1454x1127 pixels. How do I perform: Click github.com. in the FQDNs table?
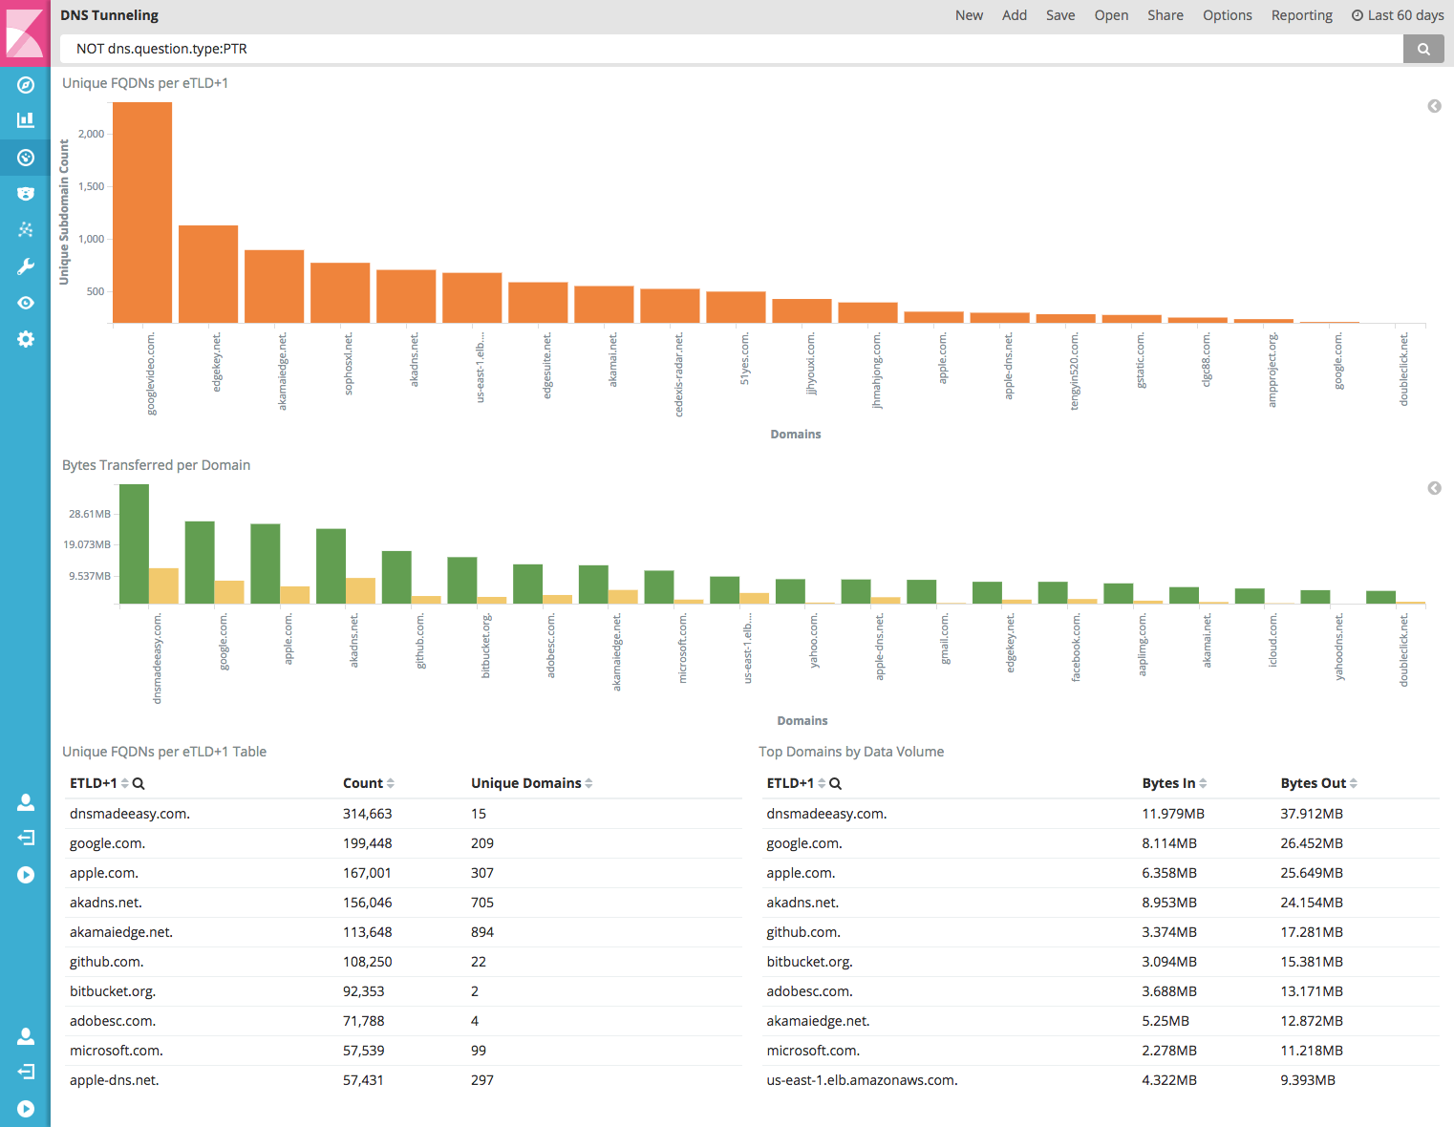107,962
